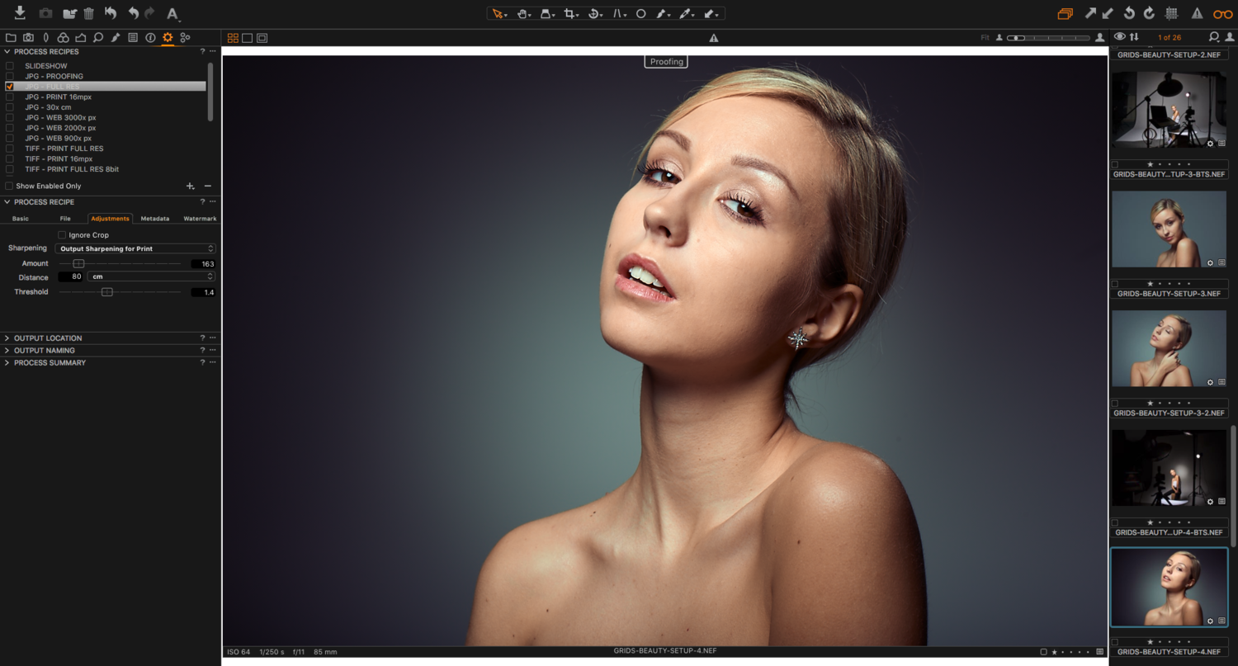
Task: Select the Spot removal circle tool
Action: (x=640, y=14)
